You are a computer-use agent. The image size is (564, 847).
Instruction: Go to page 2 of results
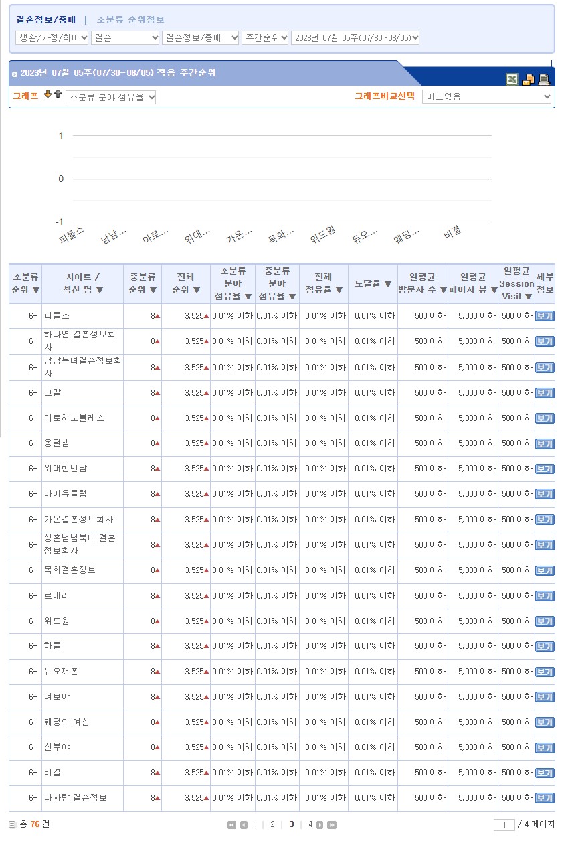click(x=272, y=824)
